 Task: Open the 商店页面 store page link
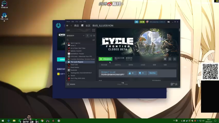coord(104,65)
